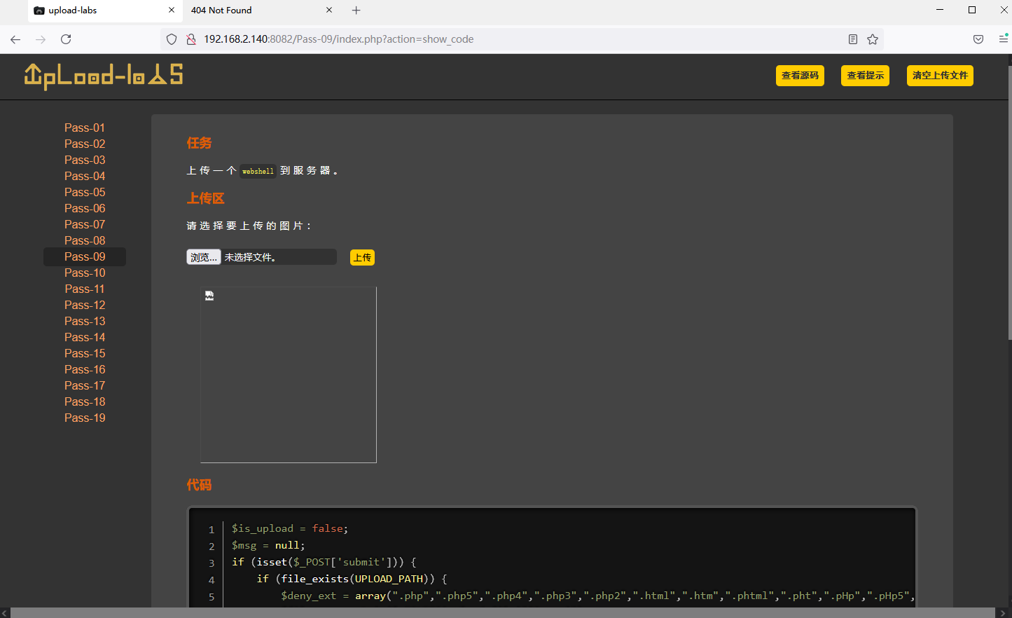The width and height of the screenshot is (1012, 618).
Task: Click the uploaded image preview box
Action: pos(289,375)
